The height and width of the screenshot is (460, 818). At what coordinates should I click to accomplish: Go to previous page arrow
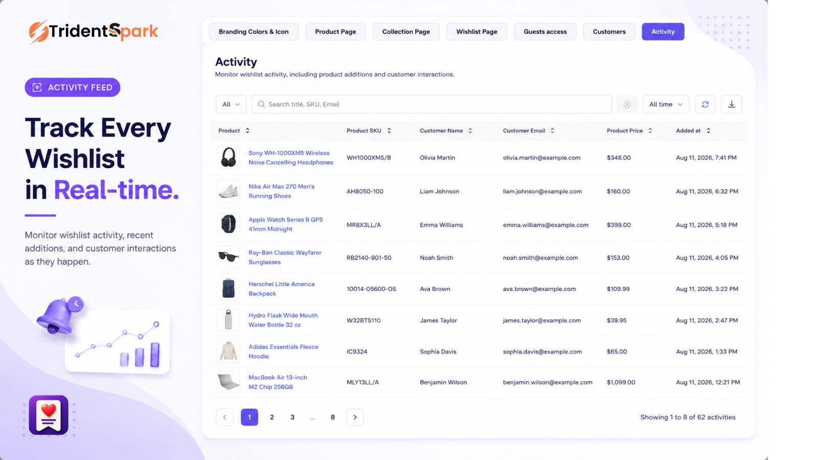(224, 417)
